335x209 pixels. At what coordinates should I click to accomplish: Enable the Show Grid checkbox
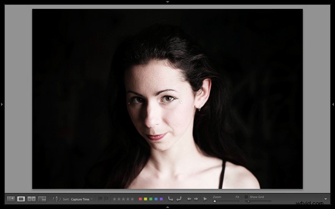click(246, 197)
